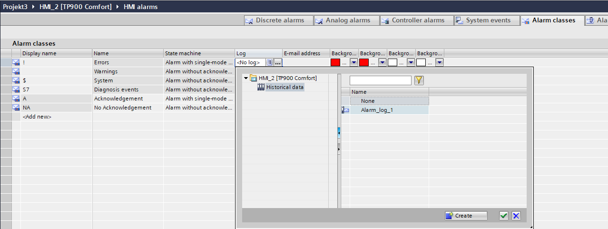The width and height of the screenshot is (608, 229).
Task: Open the log browser with the ellipsis button
Action: (278, 62)
